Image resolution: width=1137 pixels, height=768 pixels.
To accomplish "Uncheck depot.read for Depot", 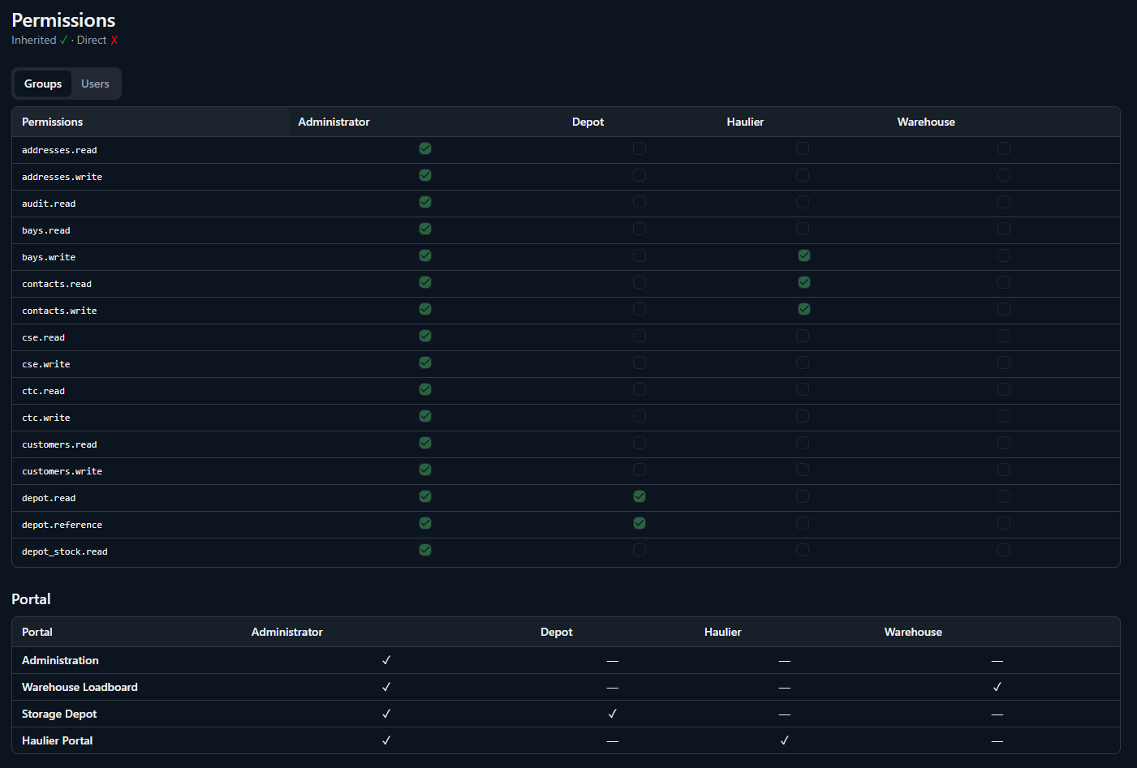I will 640,496.
